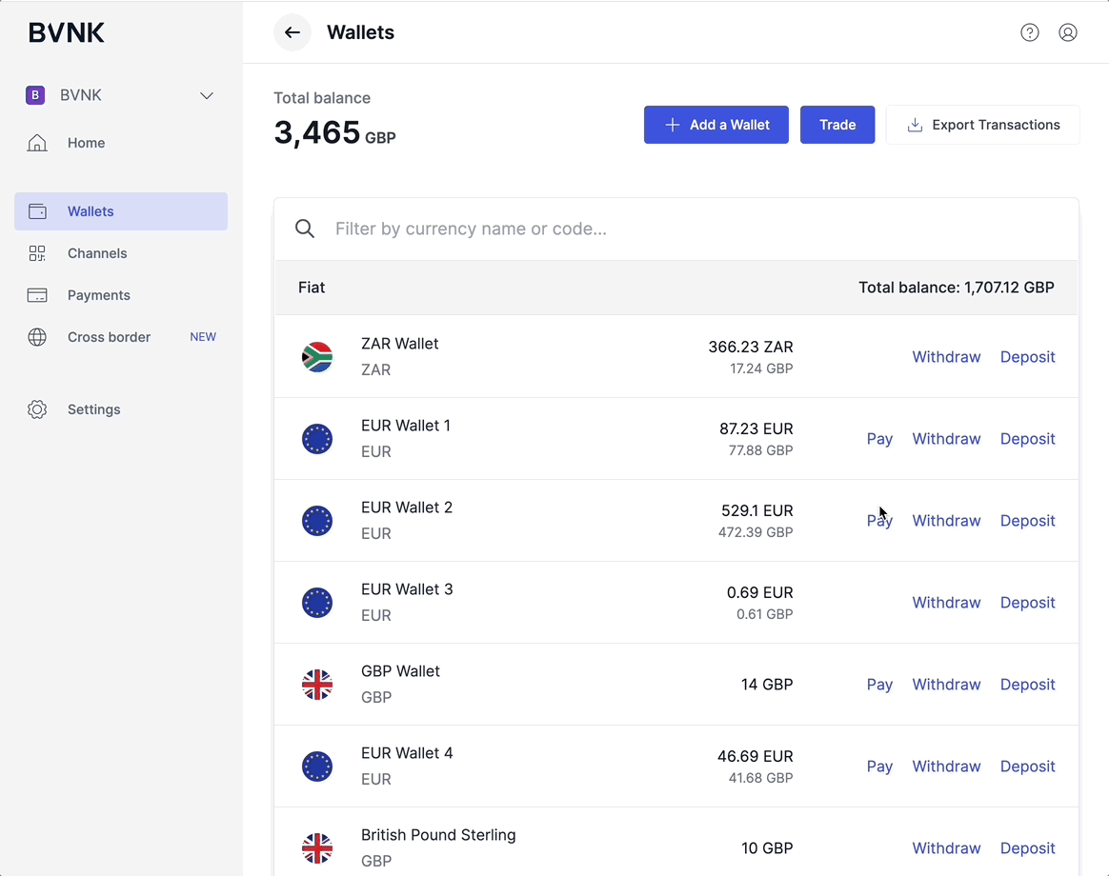Open Settings via the gear icon
Screen dimensions: 1109x876
tap(37, 409)
